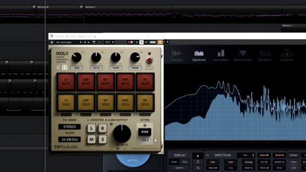Click the 8000 frequency value field
Image resolution: width=306 pixels, height=172 pixels.
[135, 68]
